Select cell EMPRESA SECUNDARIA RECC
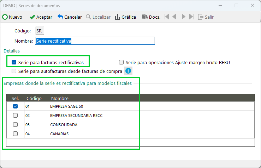Screen dimensions: 261x168 point(152,116)
